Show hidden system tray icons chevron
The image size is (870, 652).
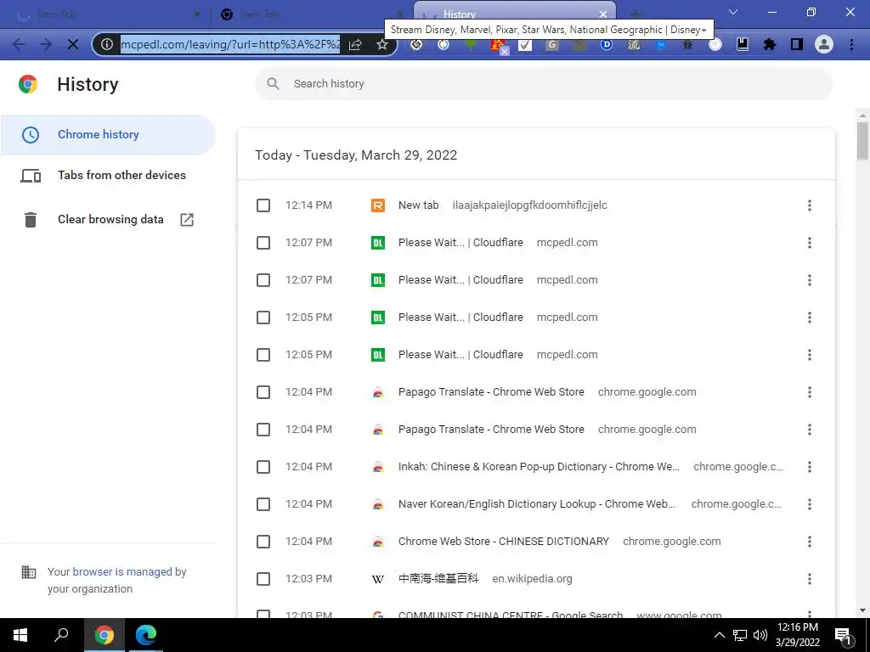pos(720,635)
